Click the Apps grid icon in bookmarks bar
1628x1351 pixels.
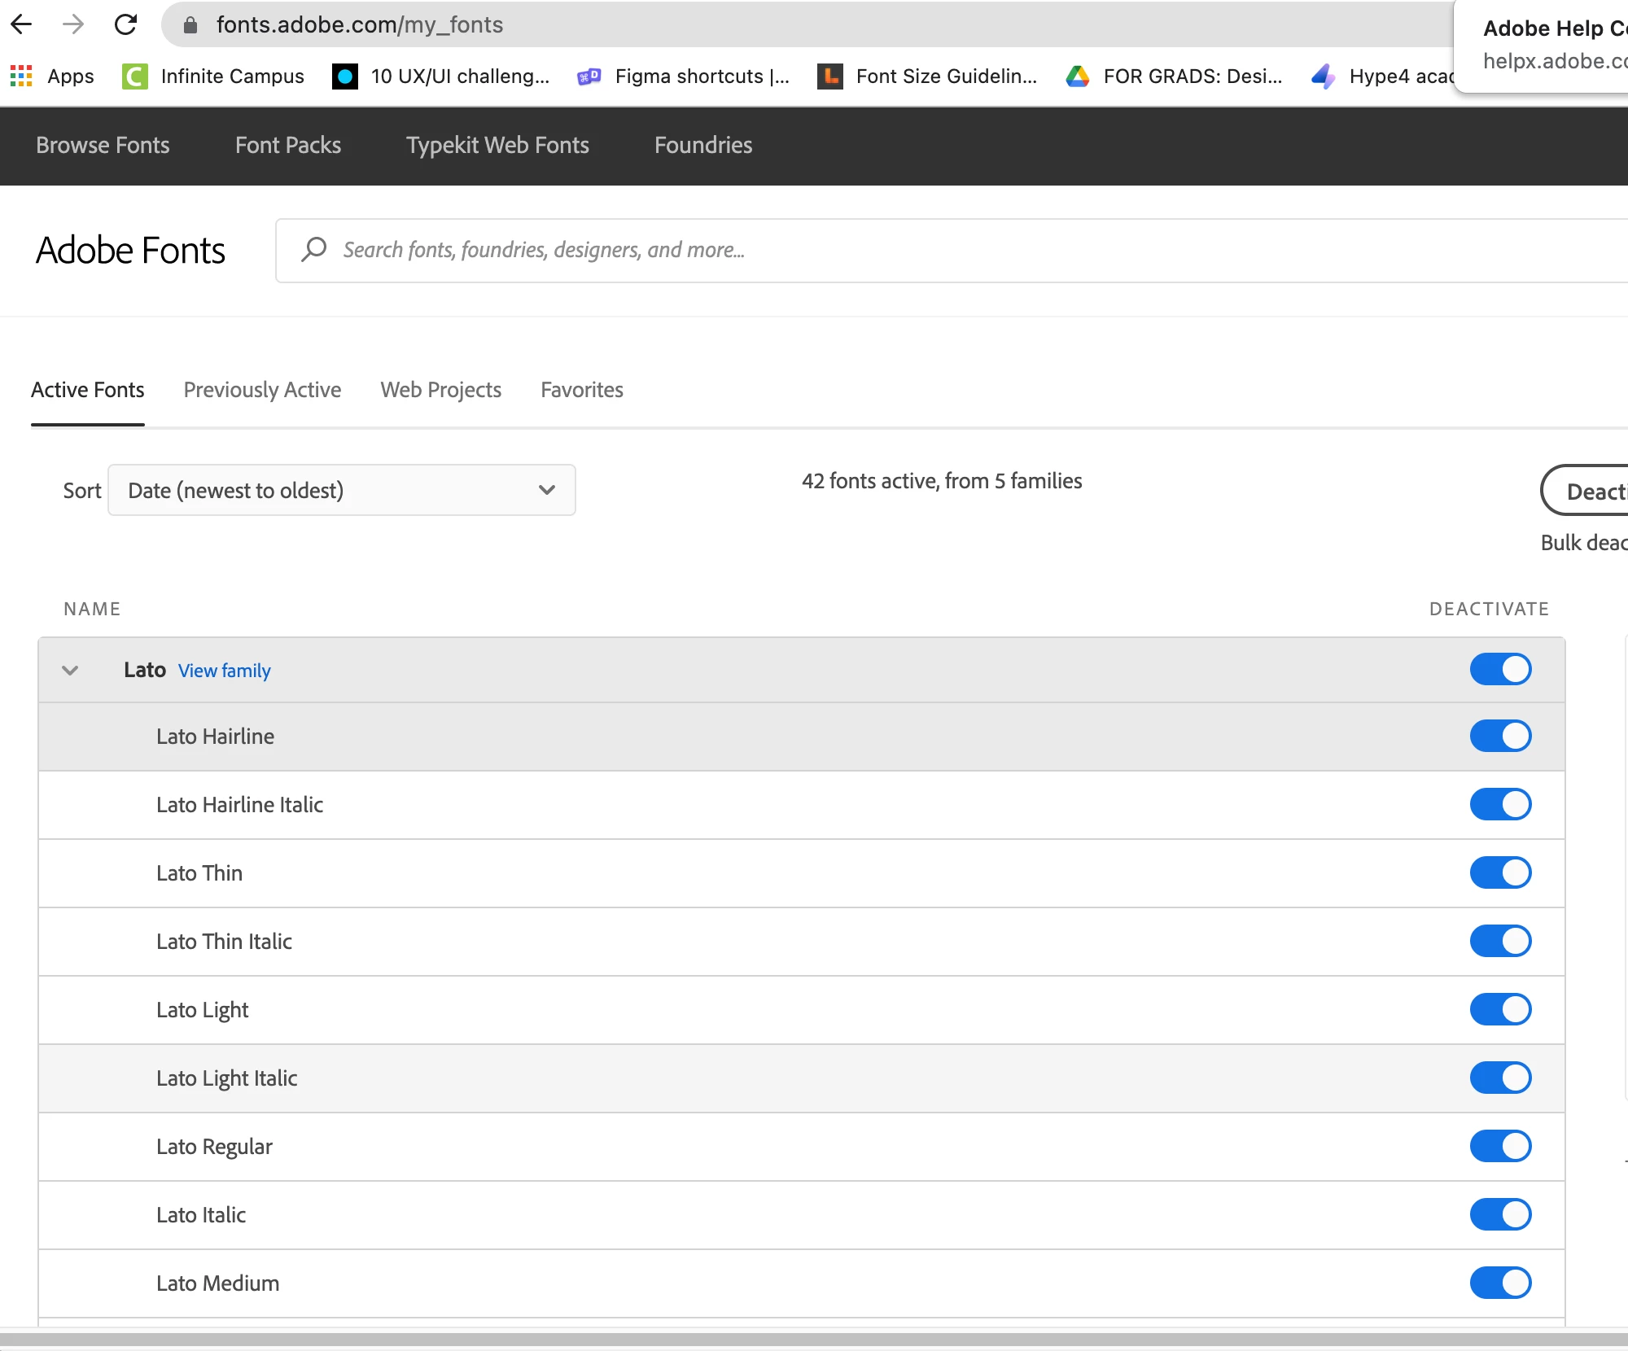[x=21, y=77]
